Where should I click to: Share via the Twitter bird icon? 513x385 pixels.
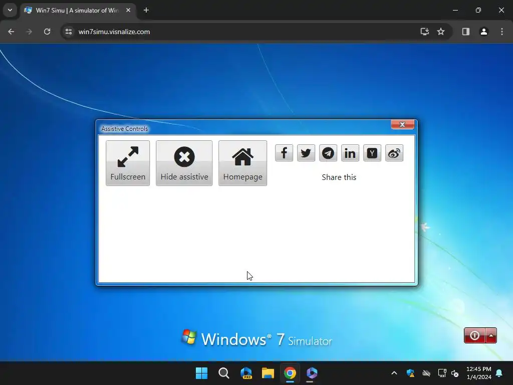point(306,153)
